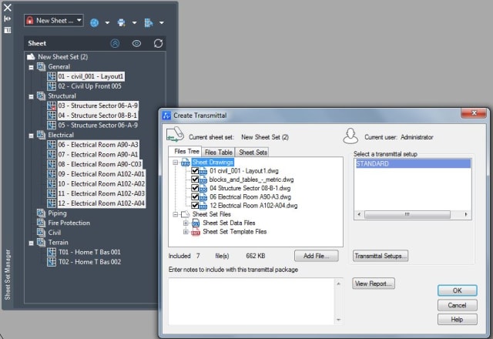493x339 pixels.
Task: Collapse the Terrain subset
Action: [31, 243]
